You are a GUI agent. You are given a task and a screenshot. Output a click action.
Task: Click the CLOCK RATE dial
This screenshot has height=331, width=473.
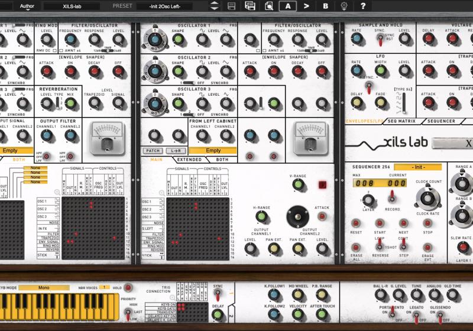tap(427, 198)
